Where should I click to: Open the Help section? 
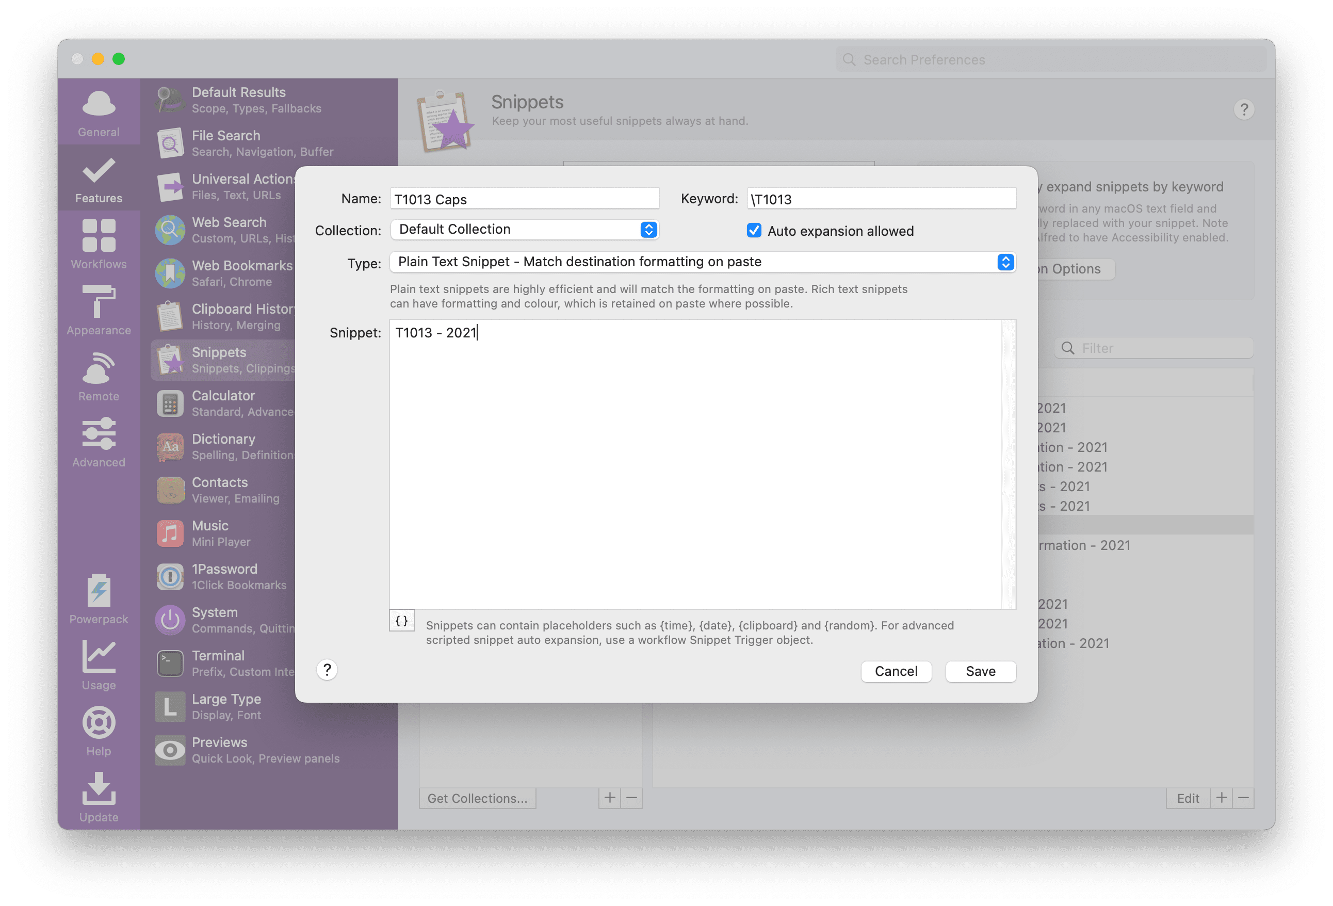click(99, 731)
